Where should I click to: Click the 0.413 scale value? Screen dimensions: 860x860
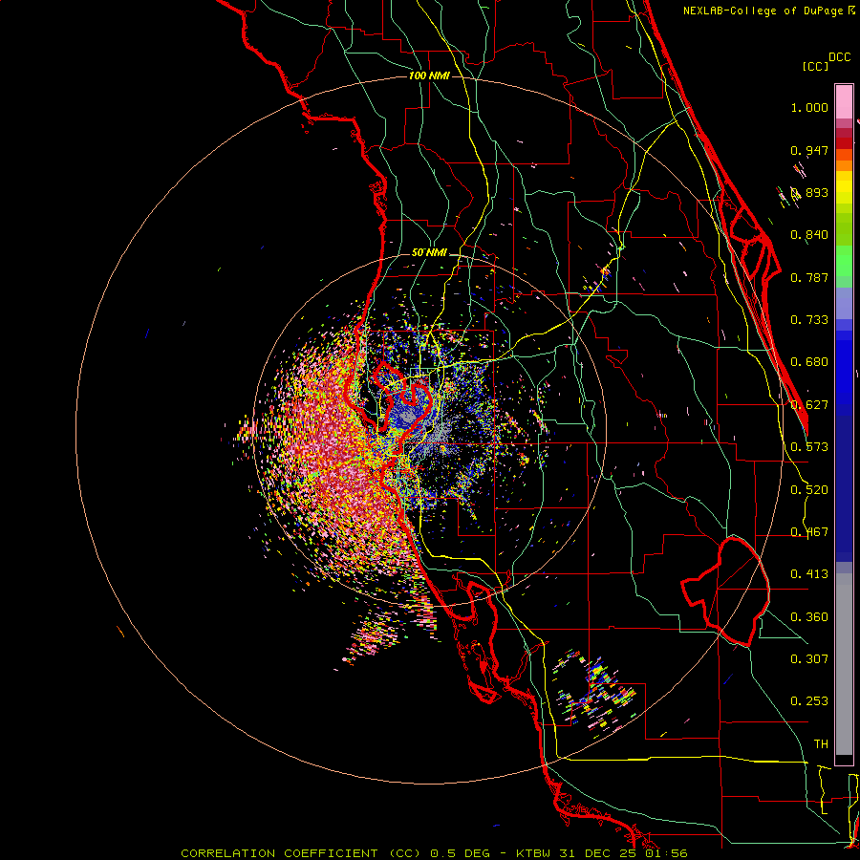pos(809,574)
